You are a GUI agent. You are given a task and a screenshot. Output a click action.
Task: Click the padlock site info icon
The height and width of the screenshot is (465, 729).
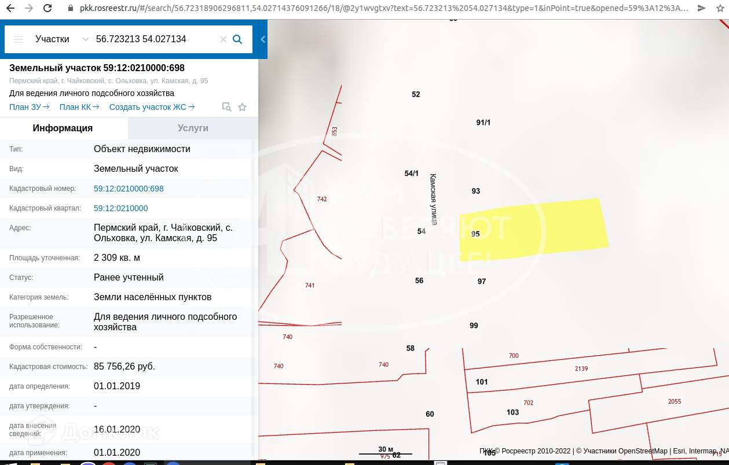[x=70, y=8]
